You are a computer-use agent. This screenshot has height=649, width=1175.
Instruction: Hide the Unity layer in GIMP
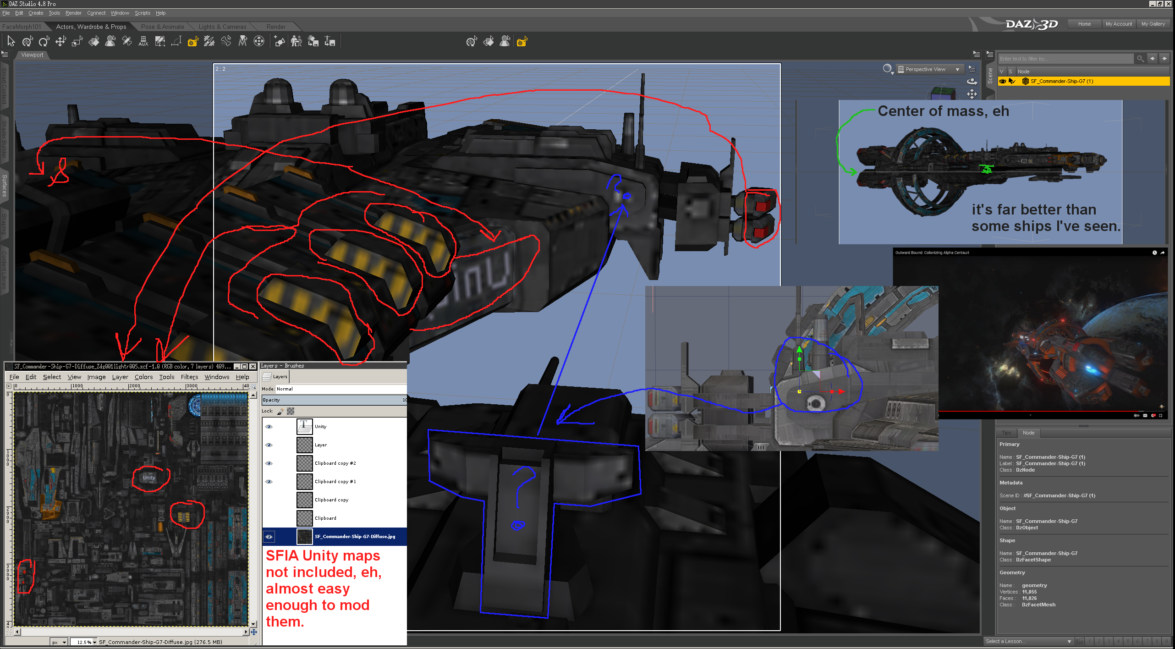point(269,427)
